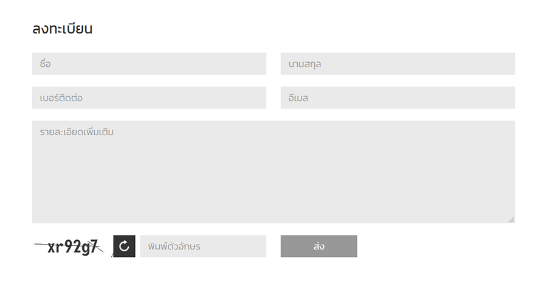Image resolution: width=547 pixels, height=286 pixels.
Task: Click the พิมพ์ตัวอักษร captcha input box
Action: [203, 246]
